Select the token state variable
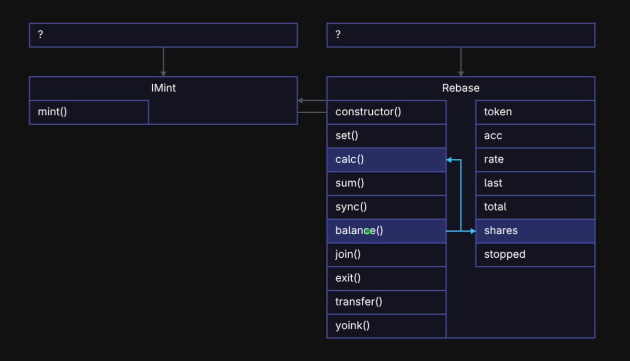 pos(535,112)
